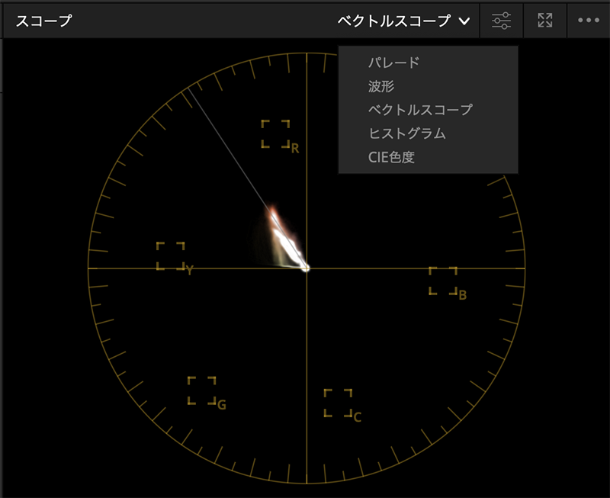This screenshot has height=498, width=610.
Task: Click the B color target box
Action: click(443, 281)
